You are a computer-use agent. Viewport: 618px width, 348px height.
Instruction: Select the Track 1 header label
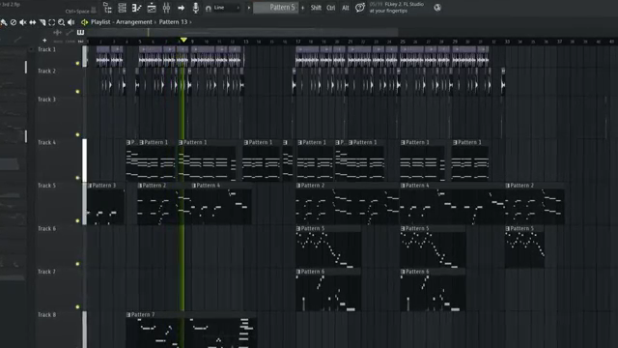tap(46, 49)
